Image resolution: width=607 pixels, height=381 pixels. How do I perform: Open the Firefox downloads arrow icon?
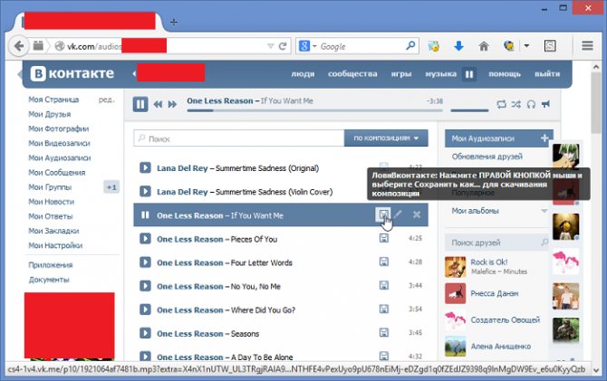(458, 46)
